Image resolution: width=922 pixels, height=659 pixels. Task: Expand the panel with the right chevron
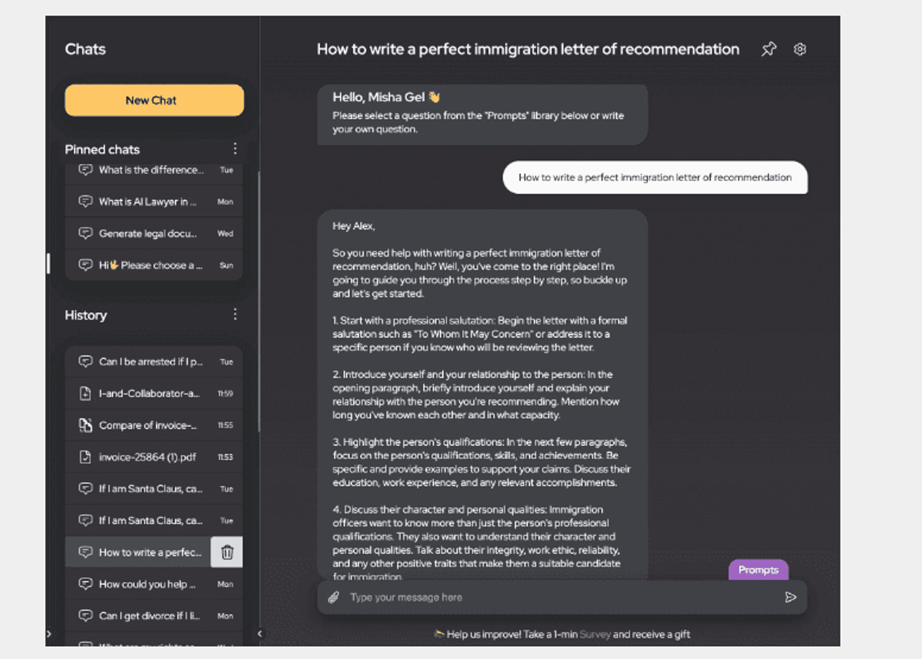point(49,634)
